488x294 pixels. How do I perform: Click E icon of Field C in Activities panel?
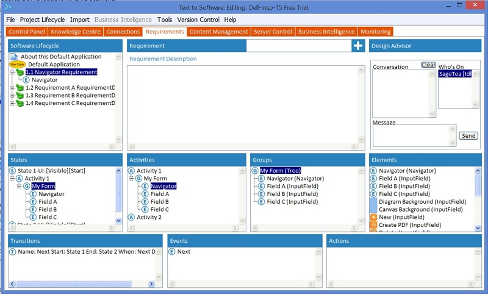point(145,210)
